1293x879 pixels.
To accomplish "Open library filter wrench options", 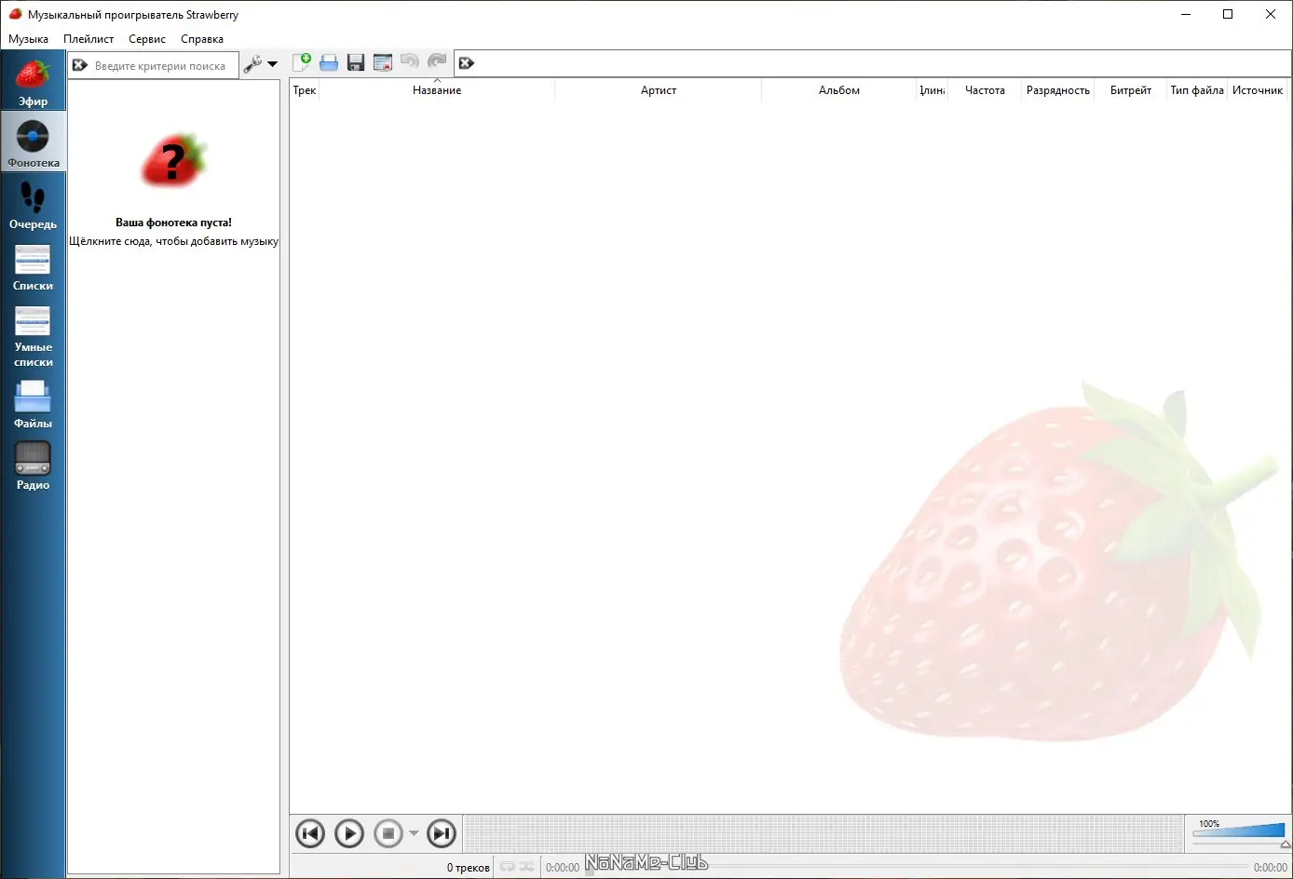I will [260, 64].
